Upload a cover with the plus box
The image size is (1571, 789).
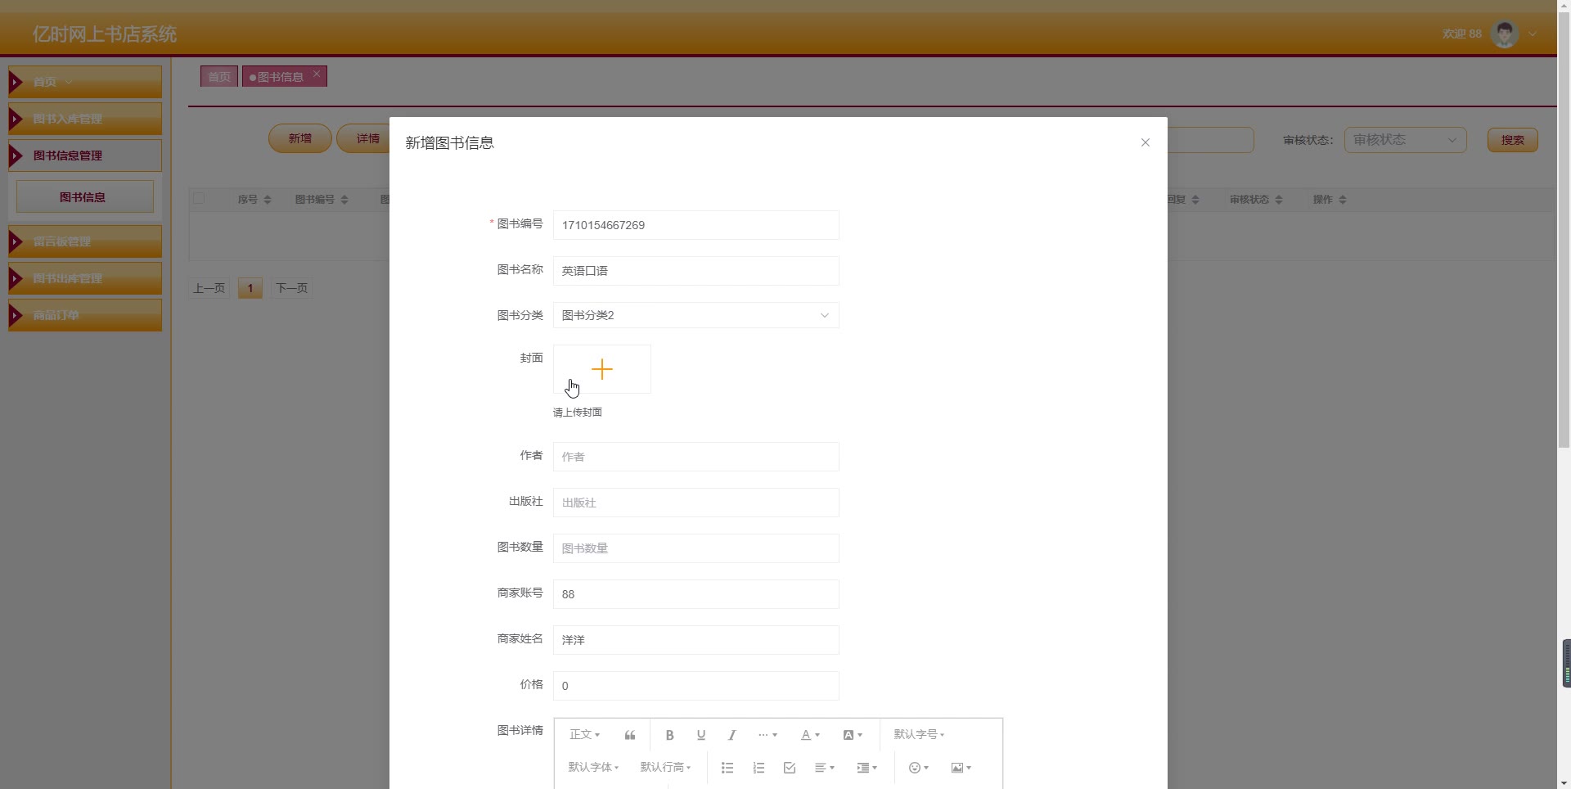point(602,369)
